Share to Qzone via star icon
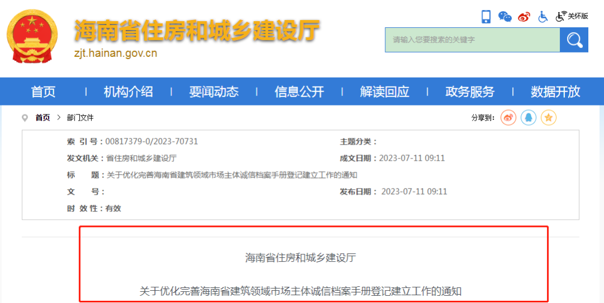The width and height of the screenshot is (604, 303). tap(549, 118)
